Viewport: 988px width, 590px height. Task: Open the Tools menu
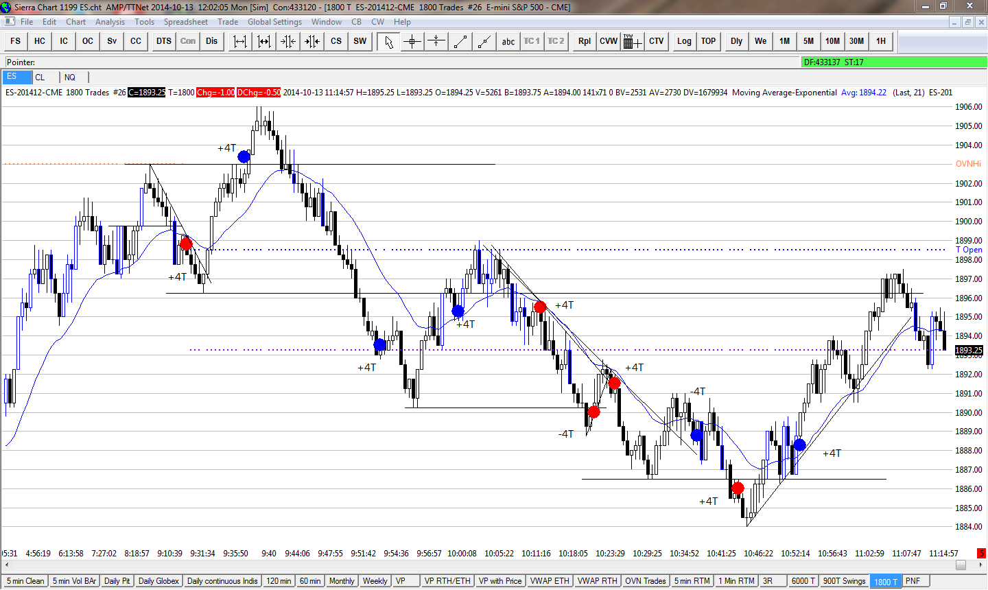pos(145,22)
